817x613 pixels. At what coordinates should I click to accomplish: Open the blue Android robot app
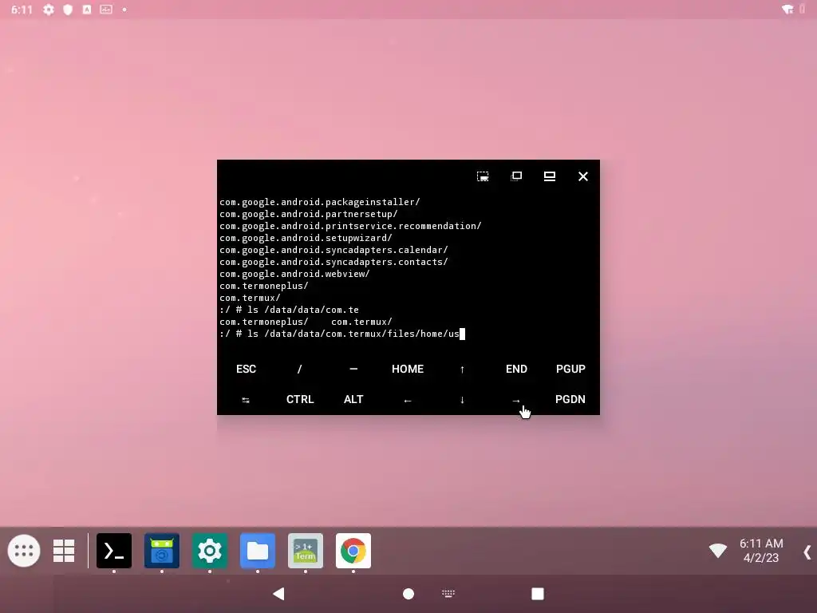(162, 551)
